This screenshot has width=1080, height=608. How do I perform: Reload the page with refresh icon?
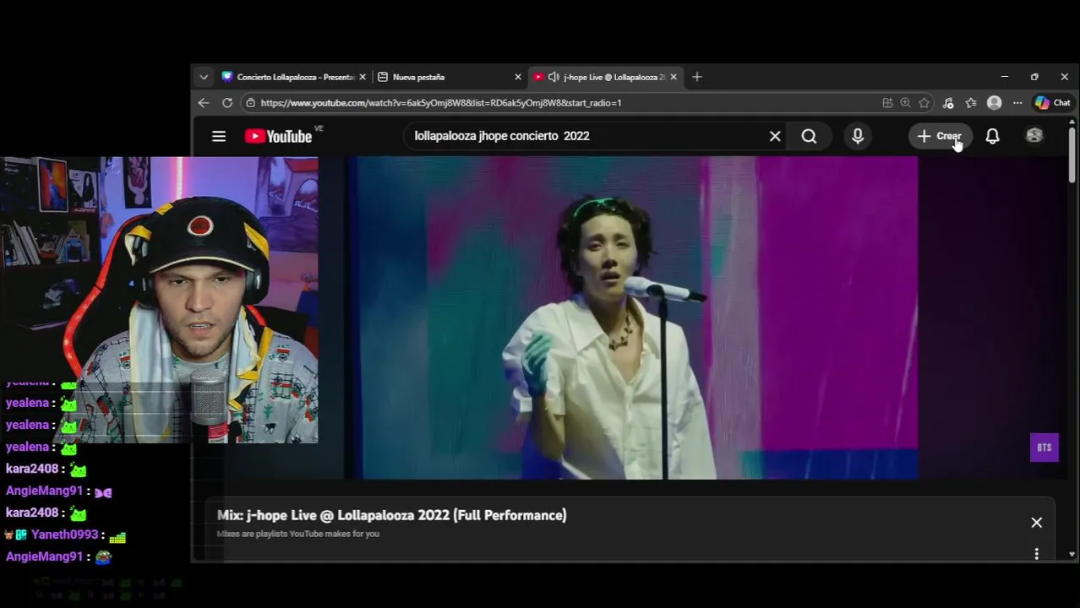[x=227, y=102]
